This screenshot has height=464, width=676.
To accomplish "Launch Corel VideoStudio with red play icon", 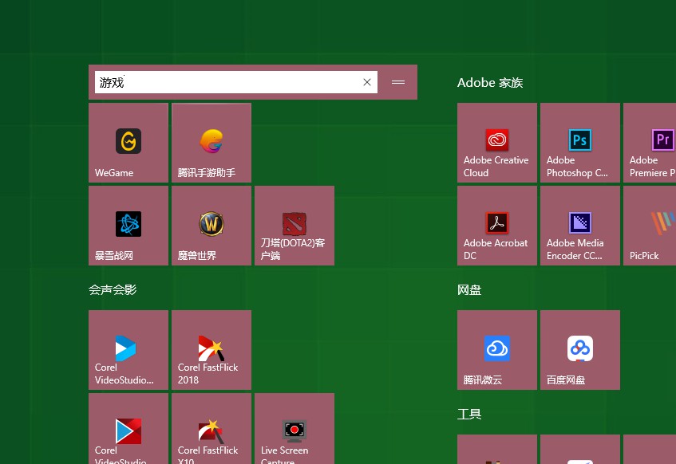I will click(x=128, y=429).
